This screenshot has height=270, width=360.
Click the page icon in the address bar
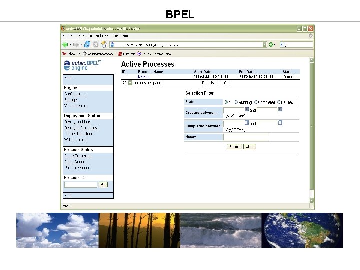[x=112, y=45]
